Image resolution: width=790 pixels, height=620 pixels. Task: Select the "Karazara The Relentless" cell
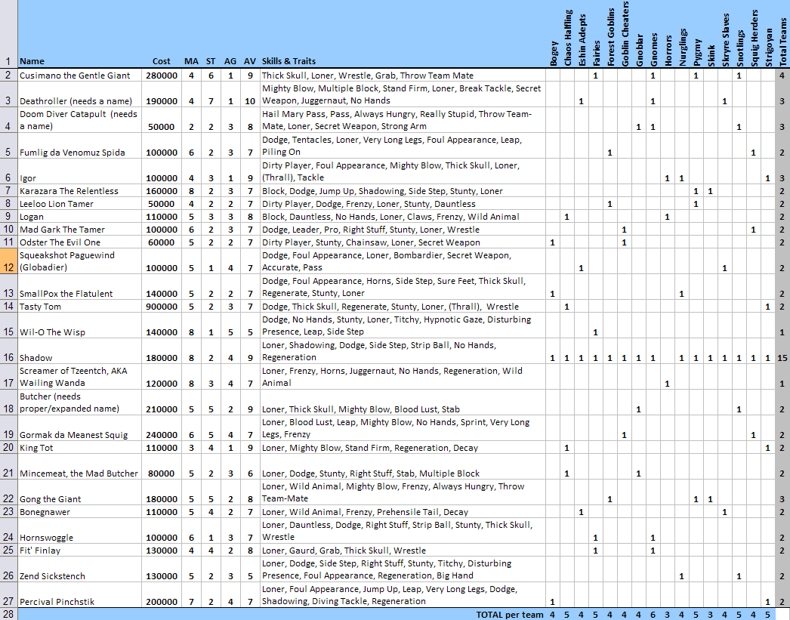click(x=79, y=191)
